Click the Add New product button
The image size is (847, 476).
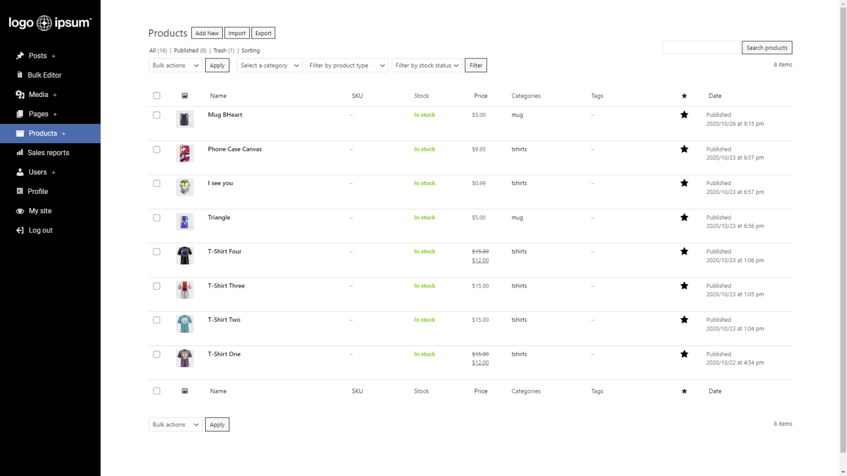pos(207,33)
